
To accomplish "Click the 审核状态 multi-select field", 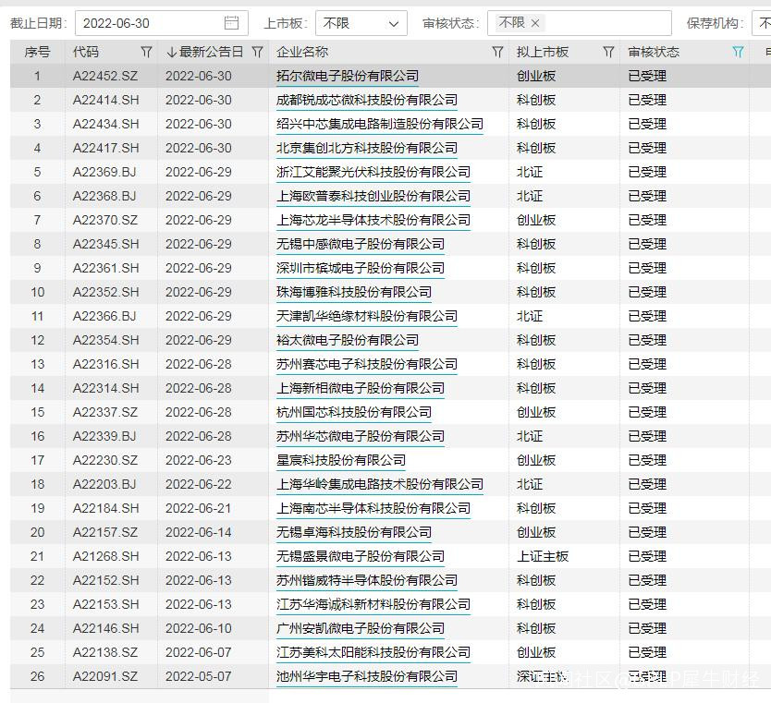I will (580, 23).
